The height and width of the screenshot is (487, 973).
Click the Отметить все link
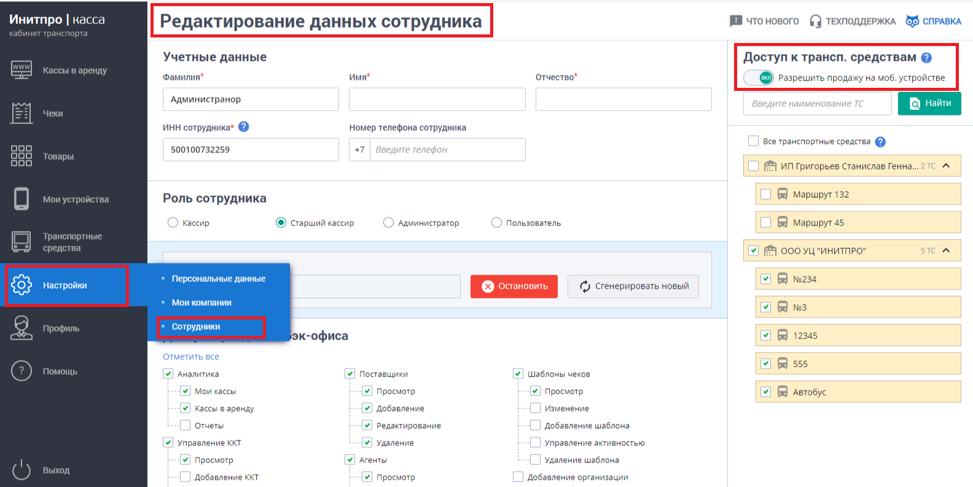click(x=191, y=357)
